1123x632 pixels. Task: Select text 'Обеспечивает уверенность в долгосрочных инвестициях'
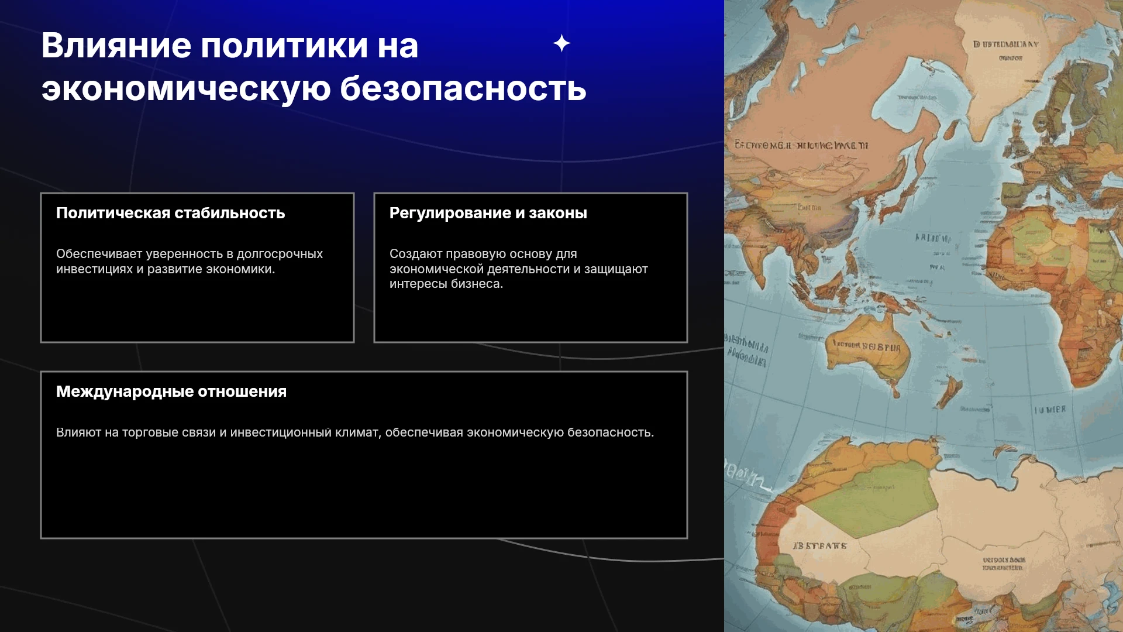(190, 262)
